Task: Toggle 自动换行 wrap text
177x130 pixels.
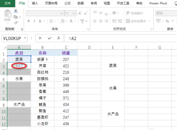Action: coord(135,13)
